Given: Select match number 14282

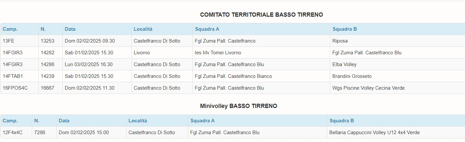Looking at the screenshot, I should click(48, 53).
